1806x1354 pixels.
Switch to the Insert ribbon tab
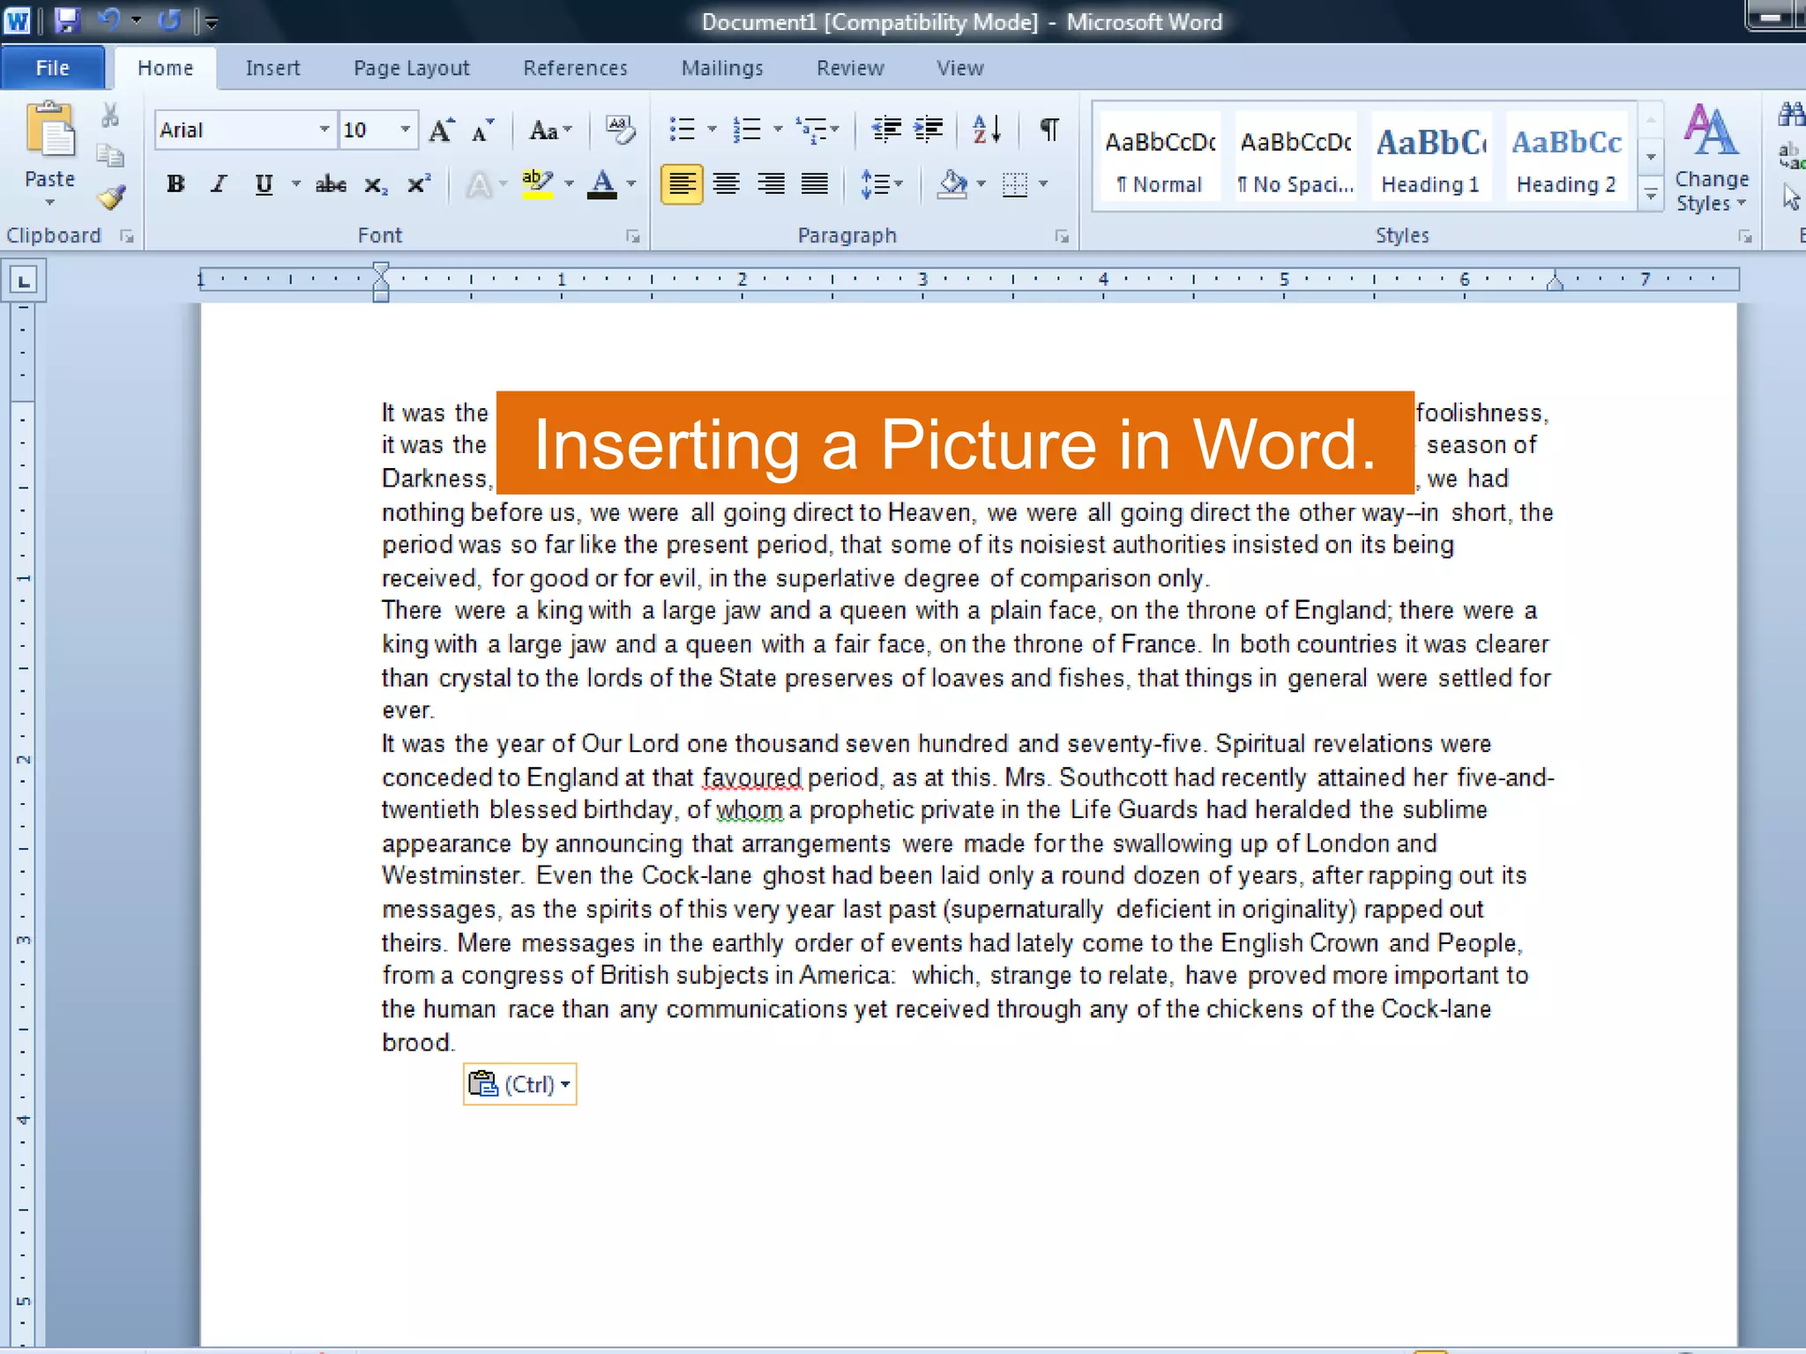(x=272, y=68)
